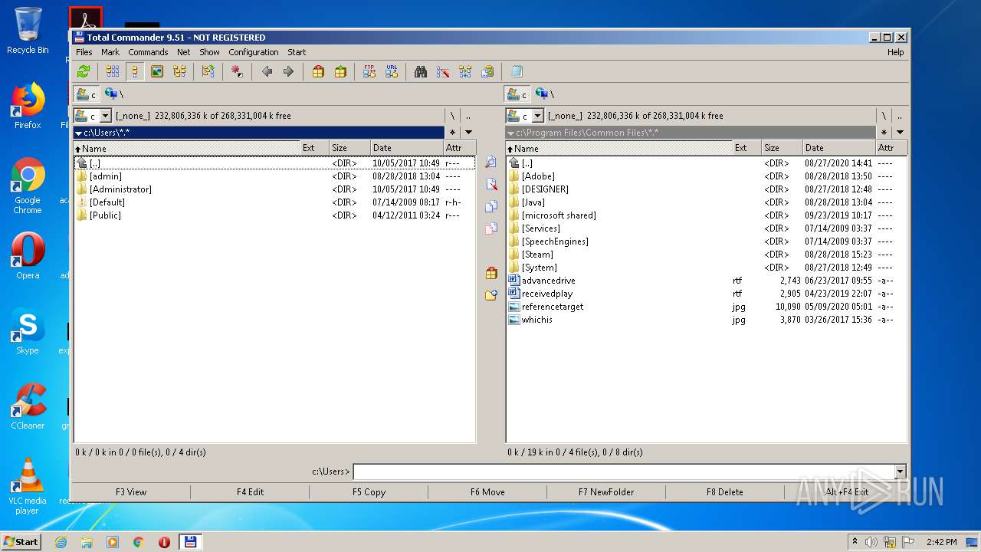Click the F3 View button
This screenshot has width=981, height=552.
point(131,492)
